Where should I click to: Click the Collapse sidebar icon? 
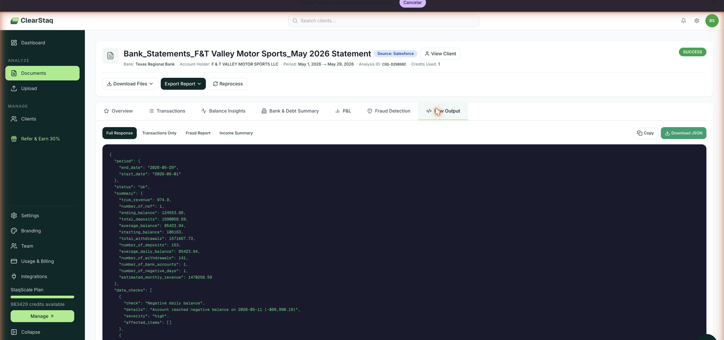[x=14, y=332]
